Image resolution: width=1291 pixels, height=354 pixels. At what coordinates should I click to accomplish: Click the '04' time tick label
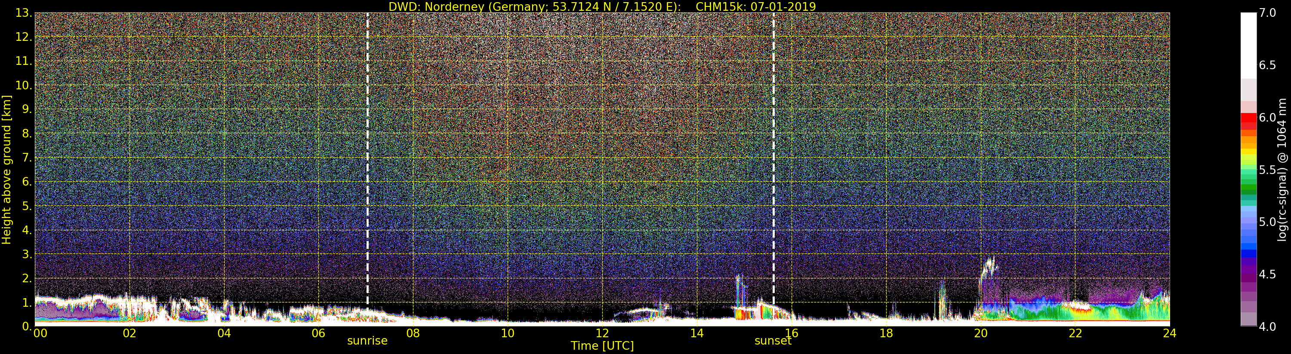[224, 333]
